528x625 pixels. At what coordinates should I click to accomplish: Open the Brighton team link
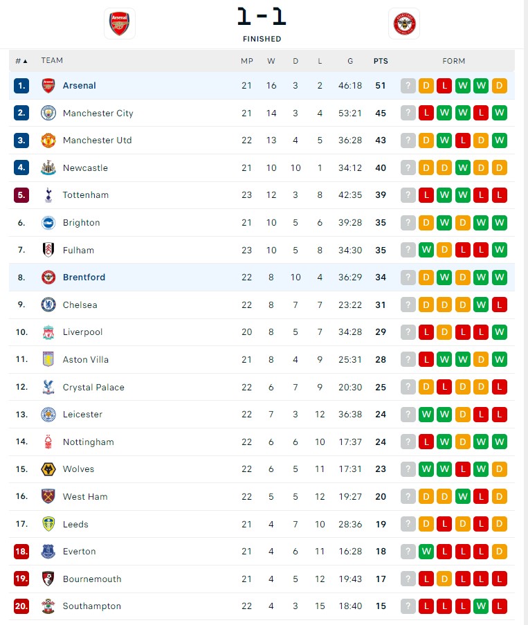pyautogui.click(x=81, y=223)
